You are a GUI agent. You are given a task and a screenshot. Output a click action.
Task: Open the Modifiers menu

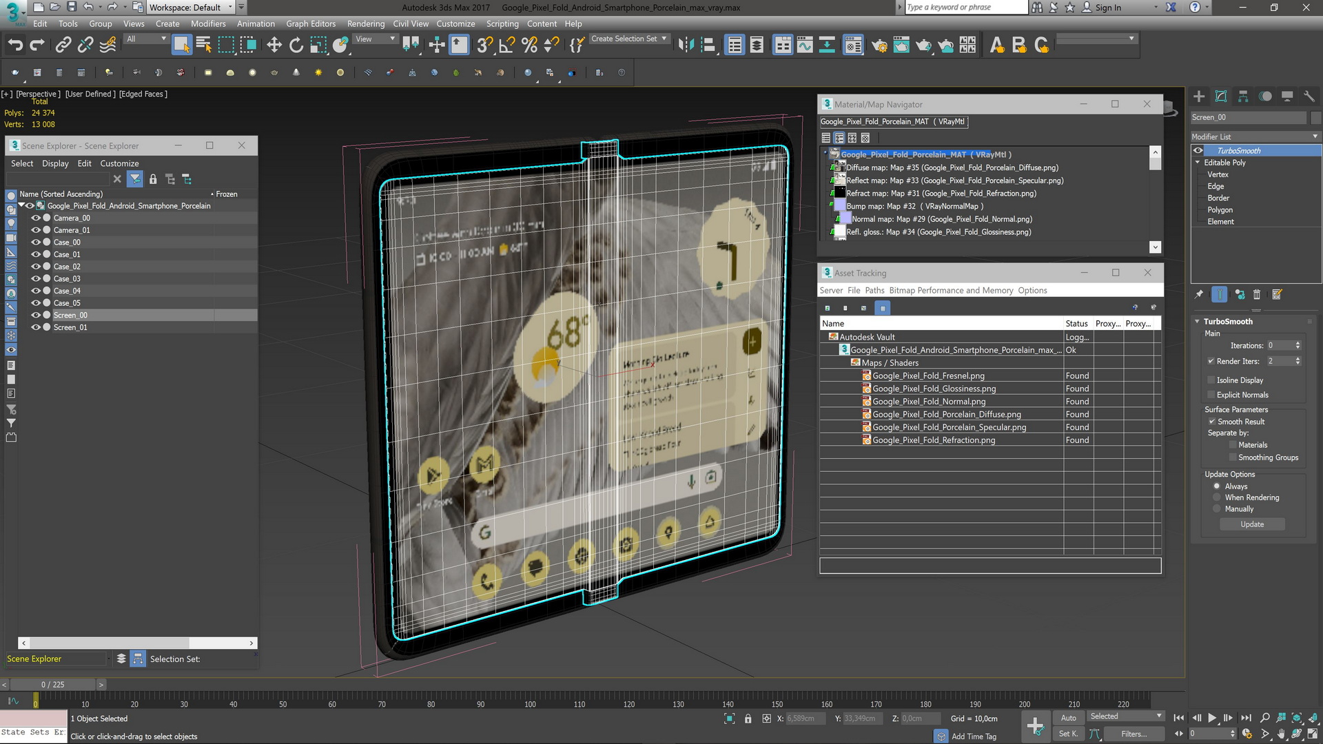pyautogui.click(x=208, y=23)
